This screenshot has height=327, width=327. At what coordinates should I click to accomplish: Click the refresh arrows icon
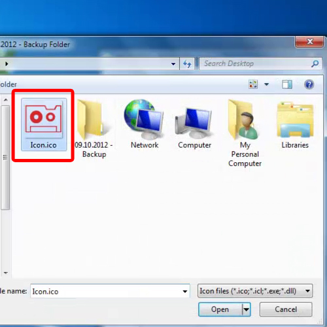click(187, 64)
